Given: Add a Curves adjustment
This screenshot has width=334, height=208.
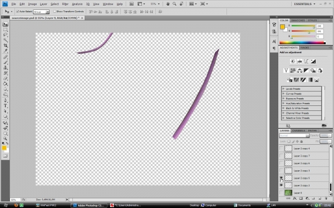Looking at the screenshot, I should pos(306,62).
